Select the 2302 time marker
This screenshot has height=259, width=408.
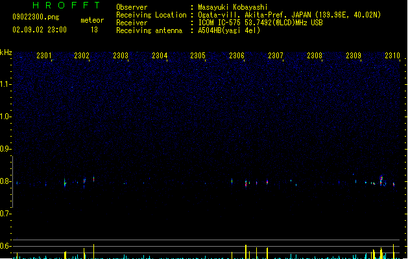pos(82,56)
